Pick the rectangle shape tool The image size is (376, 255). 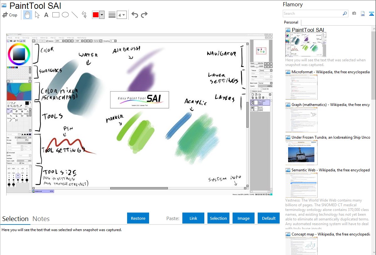click(x=56, y=15)
